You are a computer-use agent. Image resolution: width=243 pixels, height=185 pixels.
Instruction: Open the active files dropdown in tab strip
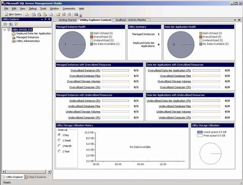coord(235,20)
